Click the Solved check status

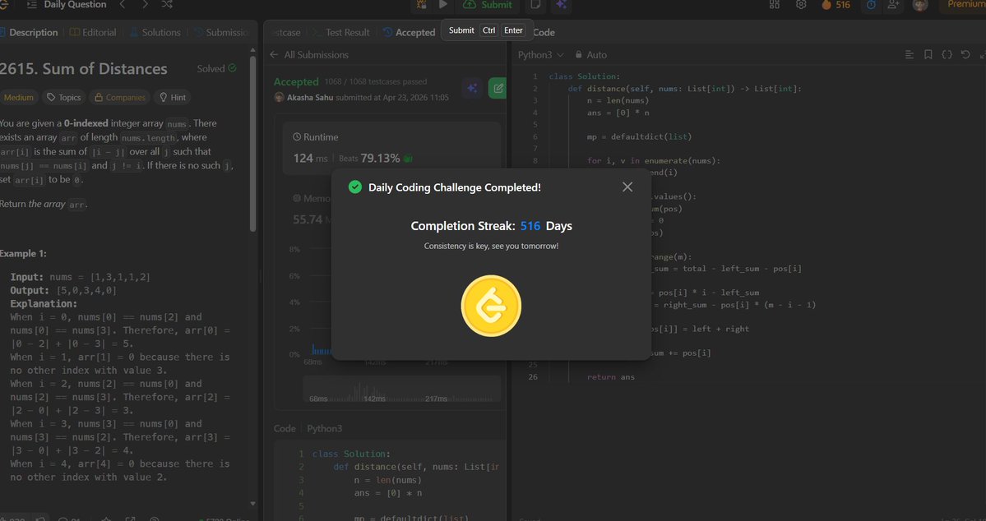[x=216, y=68]
